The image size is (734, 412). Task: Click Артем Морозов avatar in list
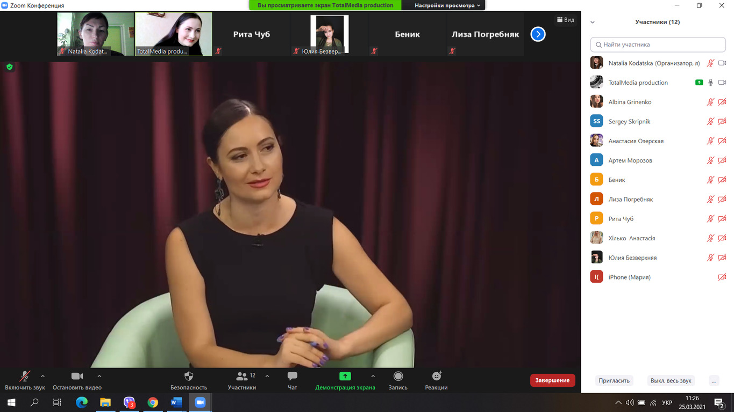[596, 160]
